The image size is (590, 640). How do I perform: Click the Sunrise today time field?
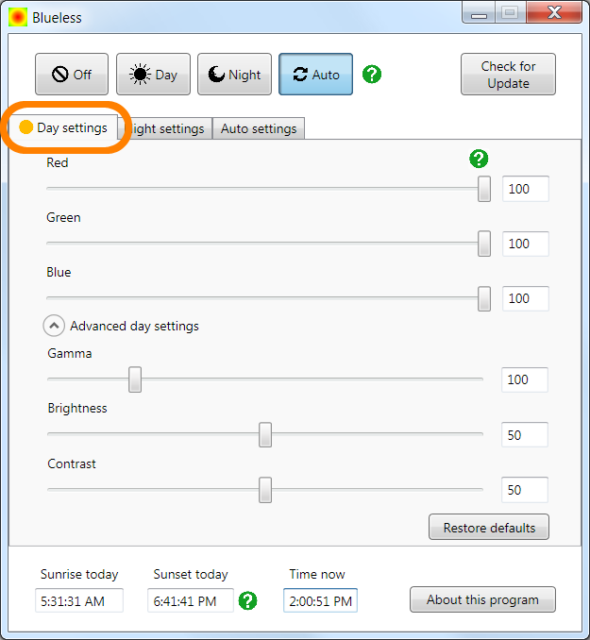[80, 600]
